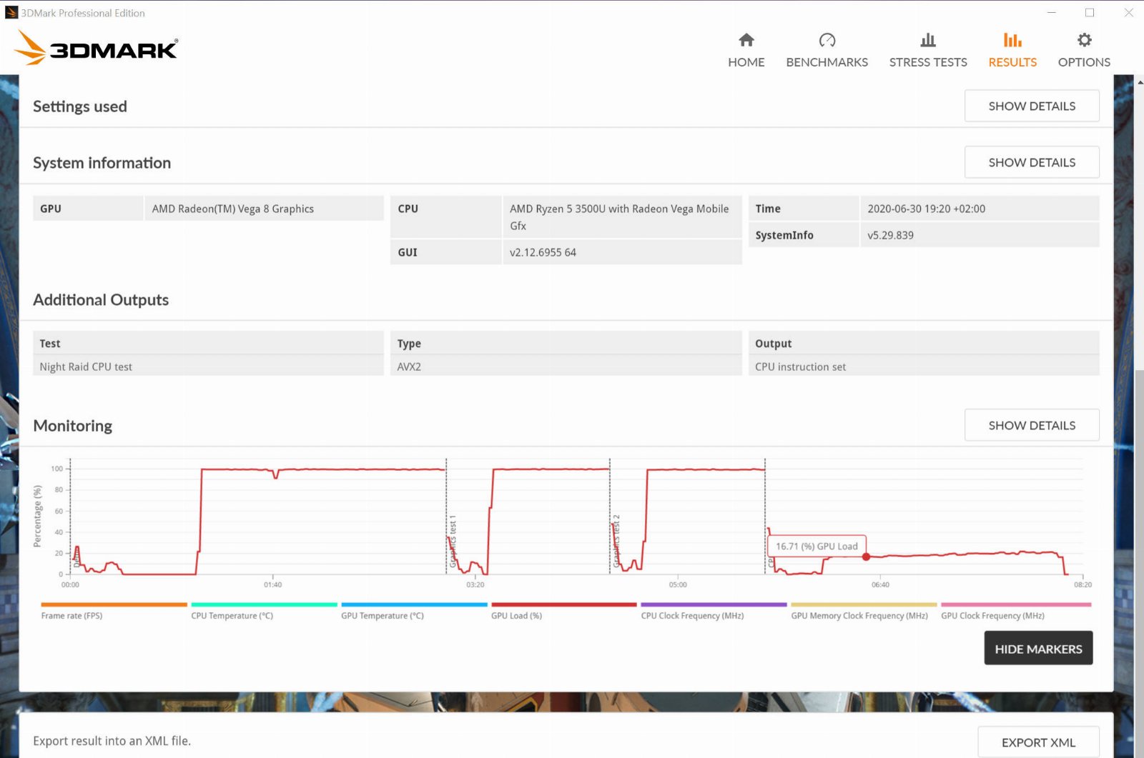Click the SystemInfo version v5.29.839
Image resolution: width=1144 pixels, height=758 pixels.
890,235
